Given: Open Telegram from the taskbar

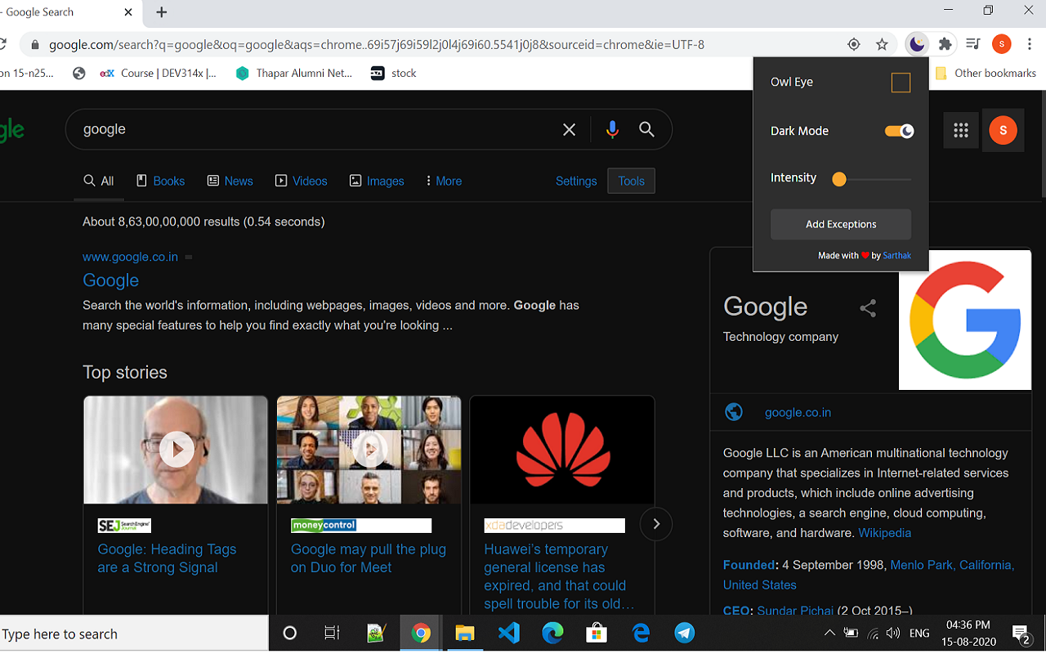Looking at the screenshot, I should (x=684, y=632).
